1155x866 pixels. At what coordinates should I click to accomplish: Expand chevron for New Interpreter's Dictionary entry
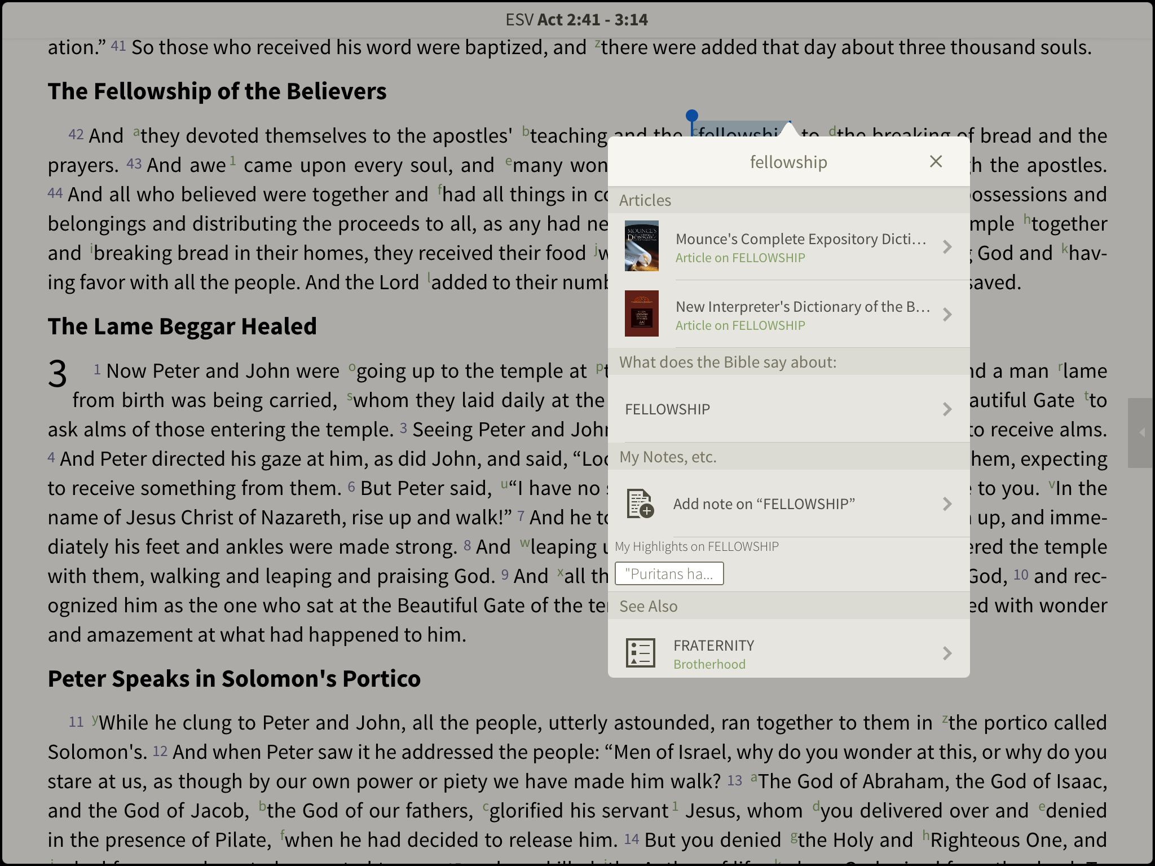947,314
